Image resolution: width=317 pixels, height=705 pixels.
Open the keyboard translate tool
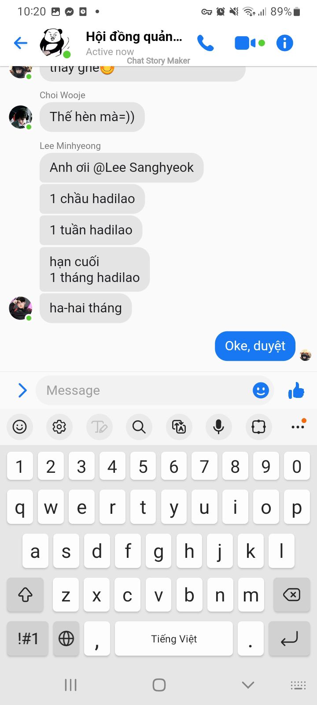[179, 427]
